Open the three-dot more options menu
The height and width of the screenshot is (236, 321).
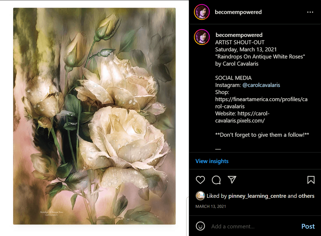point(310,12)
